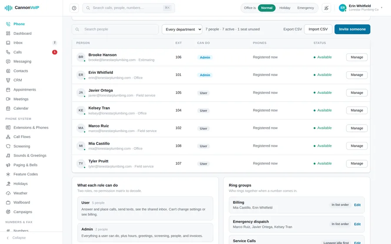
Task: Open Extensions & Phones page
Action: click(x=31, y=127)
